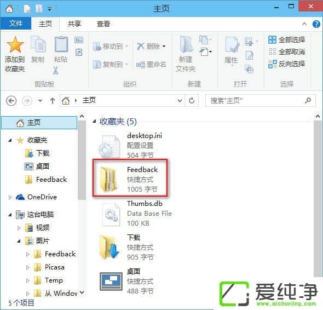Screen dimensions: 323x310
Task: Collapse the Favorites group header arrow
Action: pos(94,121)
